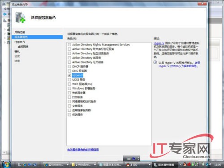224x168 pixels.
Task: Switch to 新建文本文档 taskbar window
Action: click(111, 164)
